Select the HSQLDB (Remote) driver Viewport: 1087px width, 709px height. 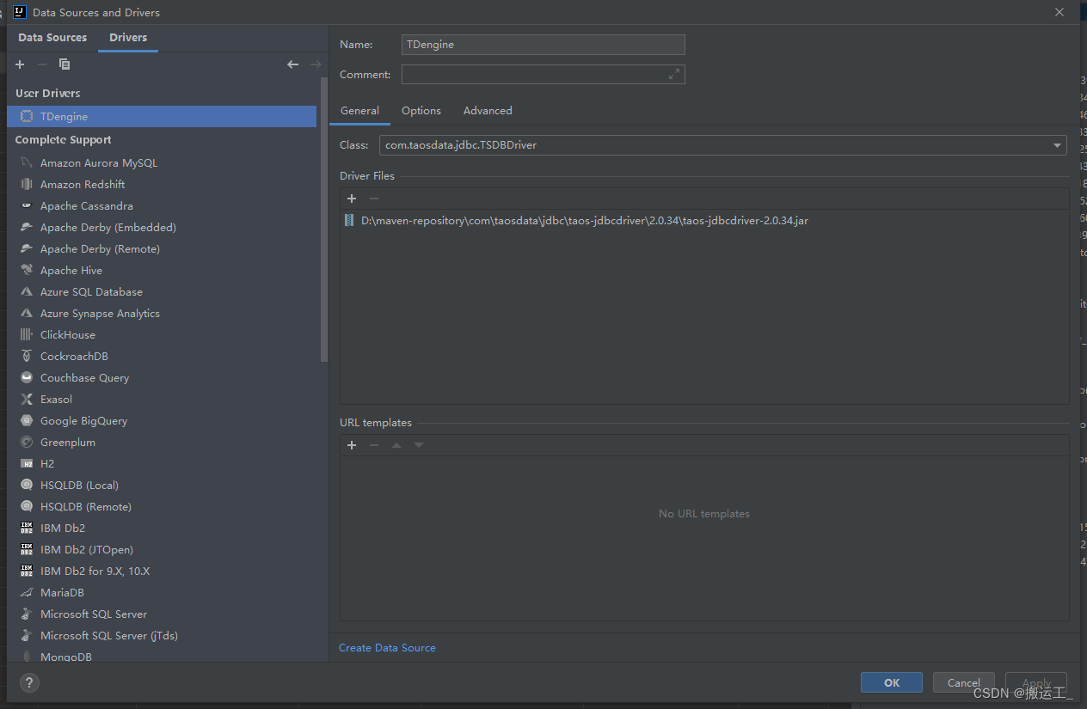click(162, 506)
